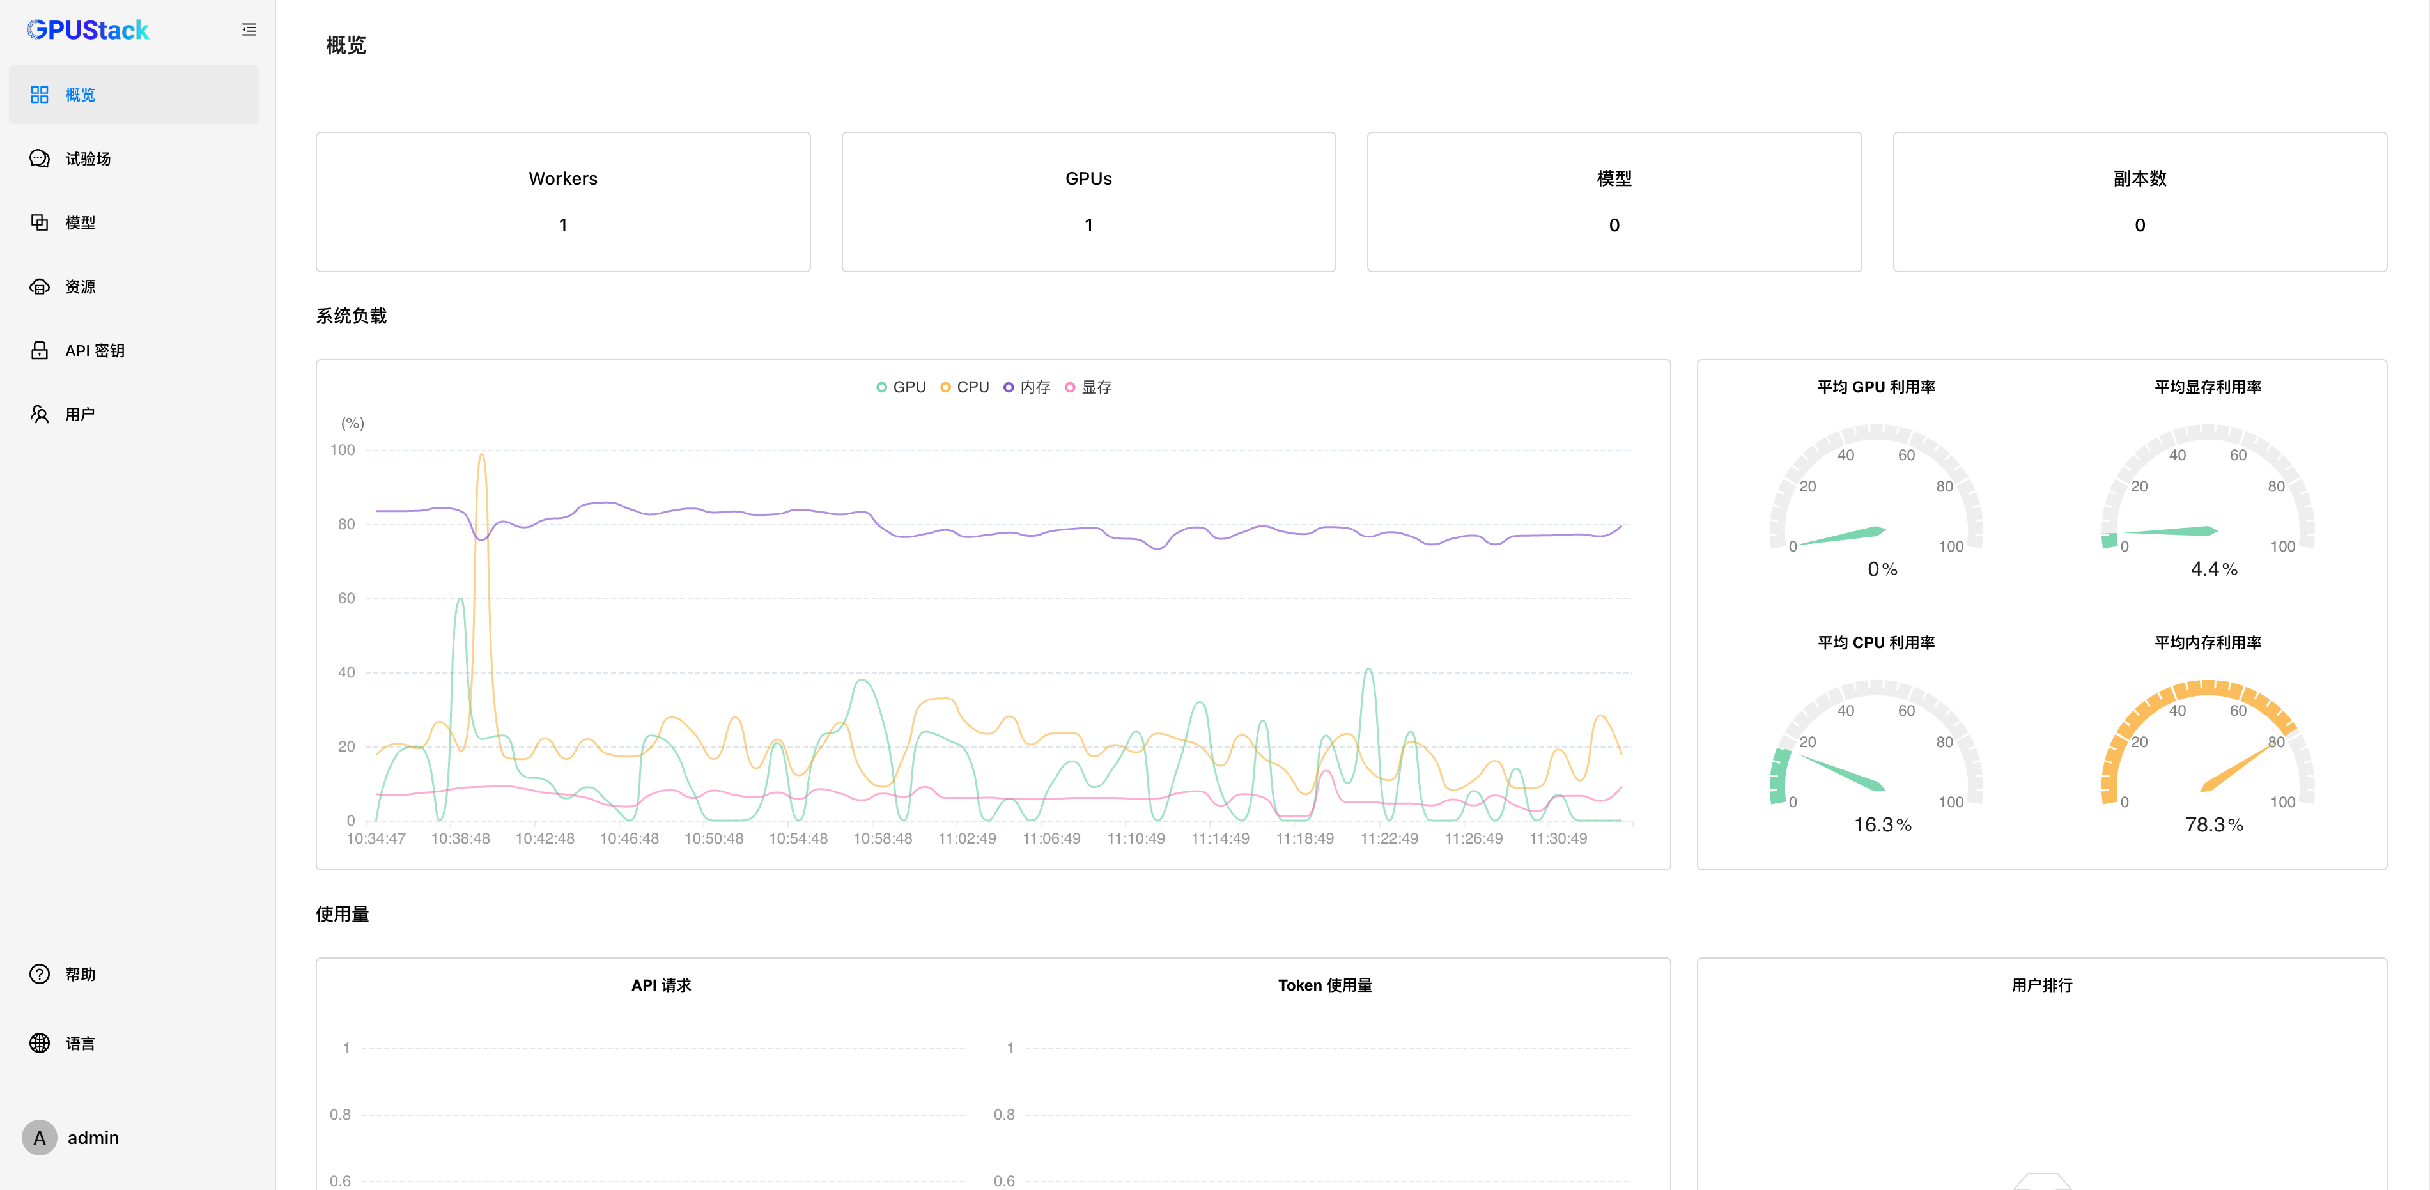Viewport: 2430px width, 1190px height.
Task: Select the 资源 menu item
Action: 134,287
